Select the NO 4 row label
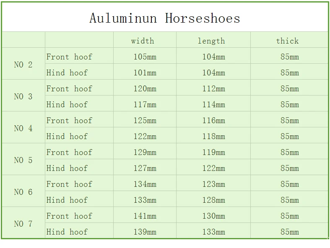Viewport: 330px width, 248px height. coord(23,127)
